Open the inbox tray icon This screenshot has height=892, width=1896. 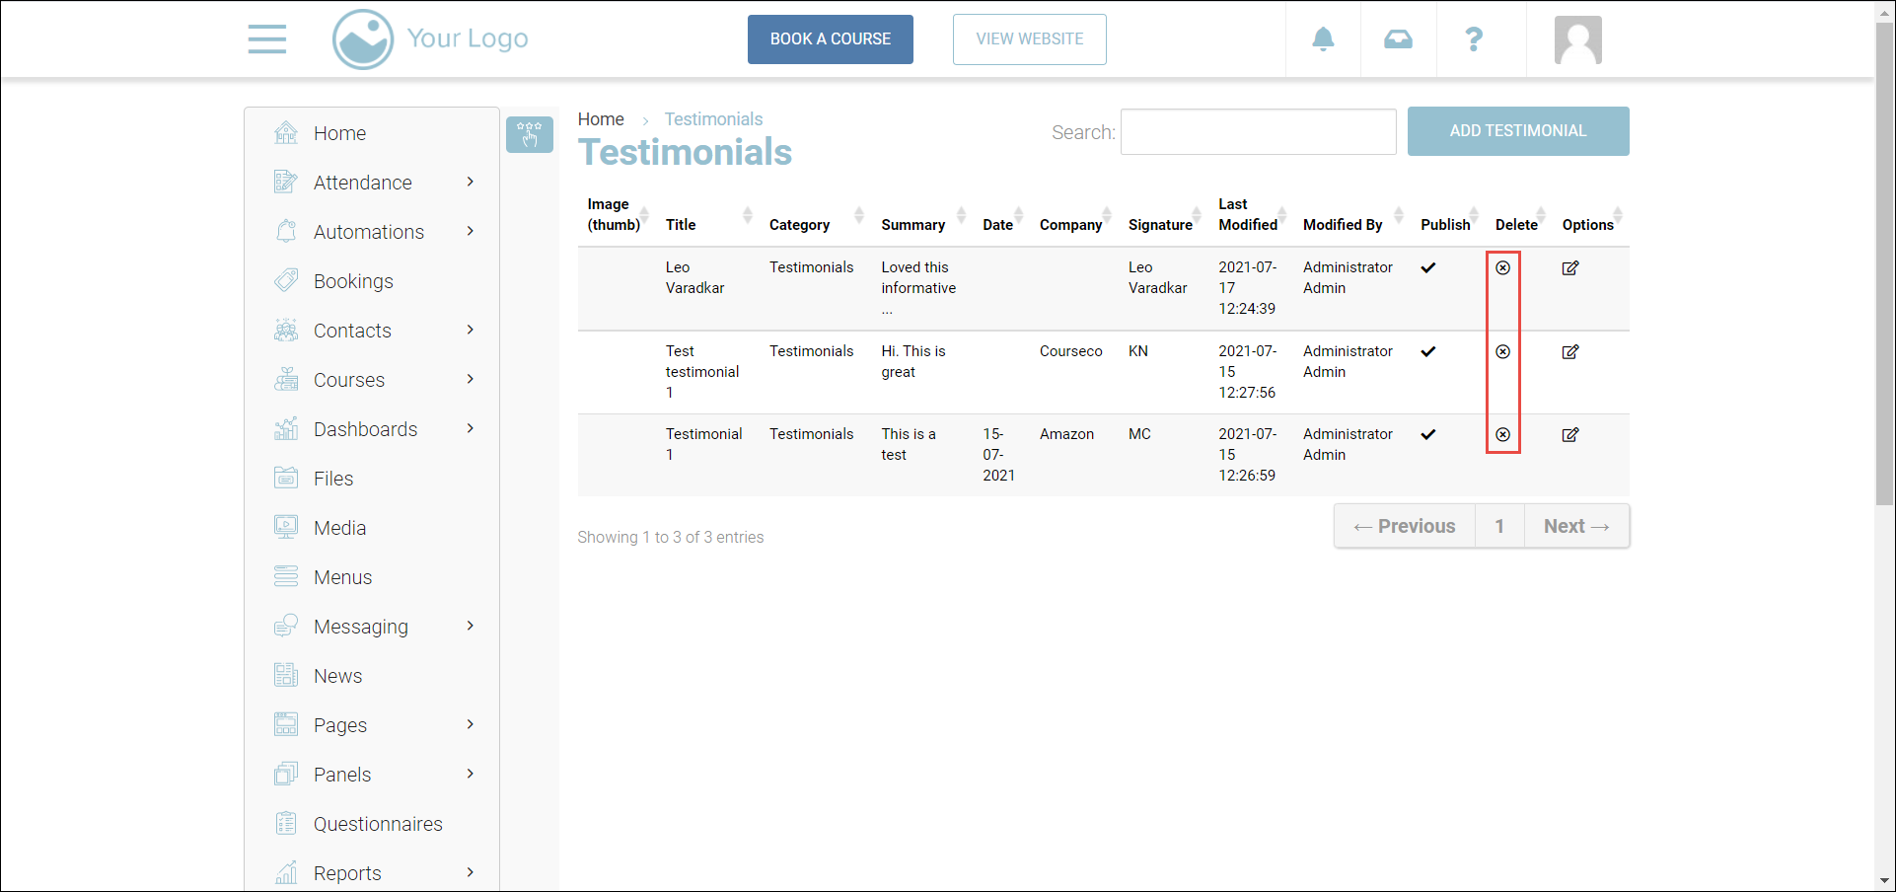point(1398,39)
